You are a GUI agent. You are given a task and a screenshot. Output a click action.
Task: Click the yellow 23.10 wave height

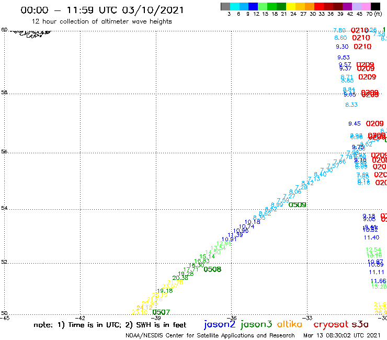[x=140, y=312]
